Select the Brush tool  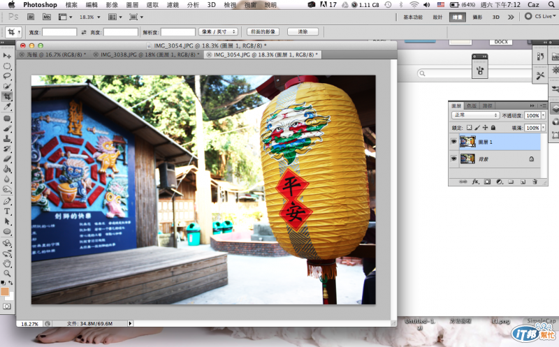coord(7,128)
